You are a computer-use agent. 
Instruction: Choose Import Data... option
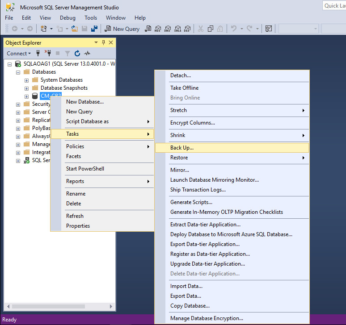click(232, 286)
